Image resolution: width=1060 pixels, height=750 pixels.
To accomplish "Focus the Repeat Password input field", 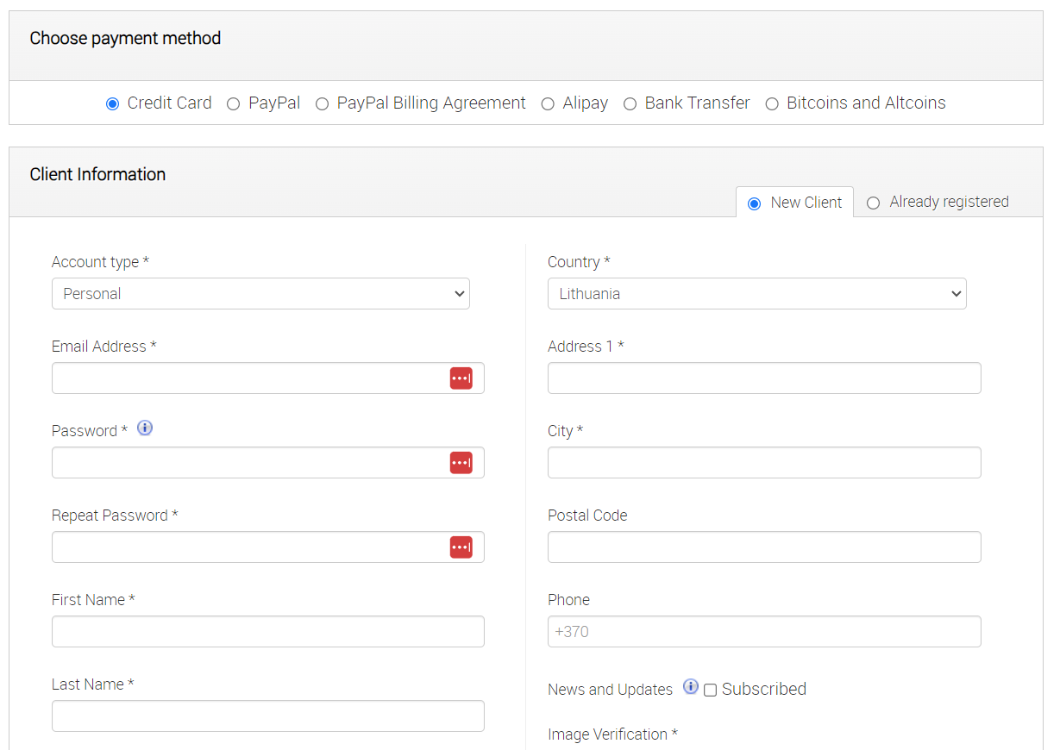I will point(268,547).
